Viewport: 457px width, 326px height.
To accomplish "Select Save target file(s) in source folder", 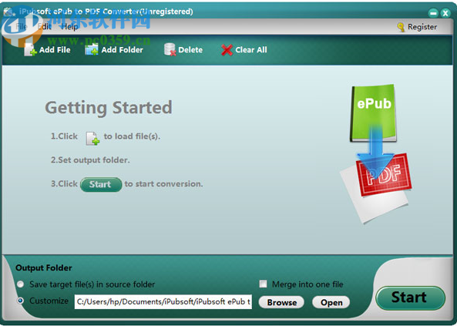I will [20, 284].
